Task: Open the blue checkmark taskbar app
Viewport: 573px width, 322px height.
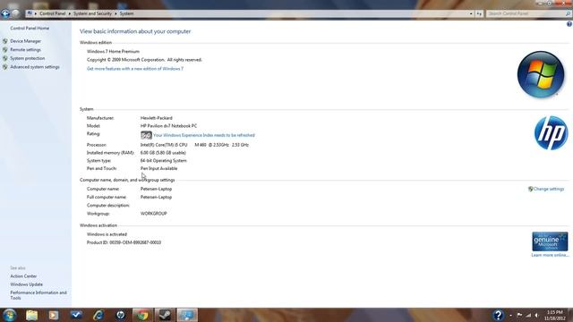Action: pyautogui.click(x=76, y=315)
